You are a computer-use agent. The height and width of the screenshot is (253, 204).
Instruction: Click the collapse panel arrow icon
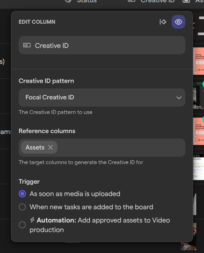pos(163,22)
